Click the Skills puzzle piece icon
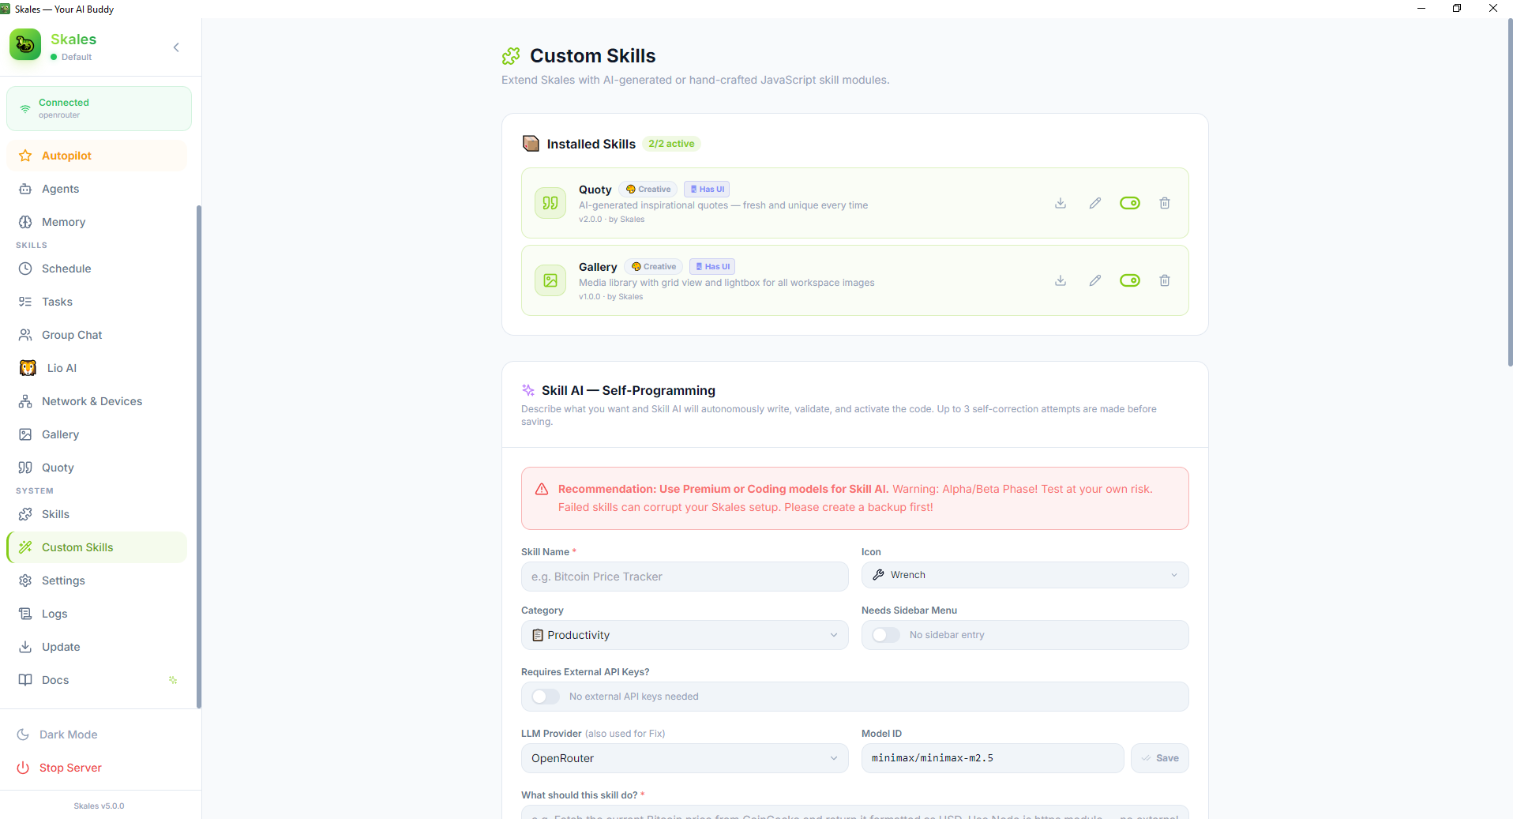Screen dimensions: 1513x819 coord(25,514)
